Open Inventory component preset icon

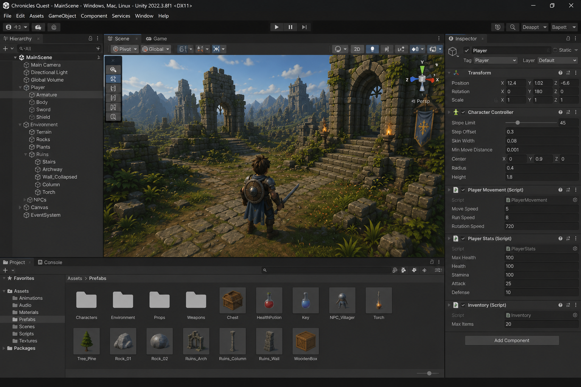[x=568, y=305]
